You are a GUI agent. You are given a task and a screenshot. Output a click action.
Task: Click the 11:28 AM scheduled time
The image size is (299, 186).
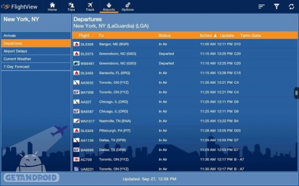pos(208,131)
